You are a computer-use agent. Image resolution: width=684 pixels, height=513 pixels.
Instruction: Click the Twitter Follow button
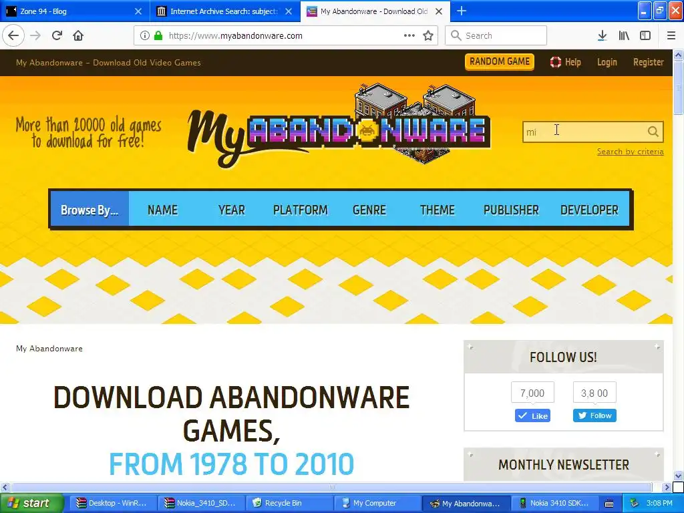(x=594, y=415)
